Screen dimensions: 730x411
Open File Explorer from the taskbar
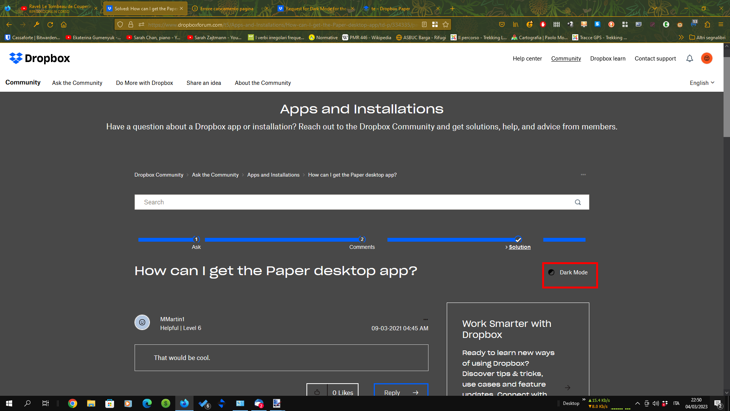(91, 403)
